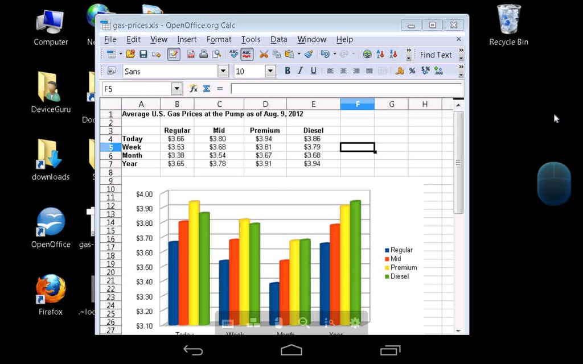The width and height of the screenshot is (583, 364).
Task: Open remote app settings gear in overlay bar
Action: pyautogui.click(x=355, y=323)
